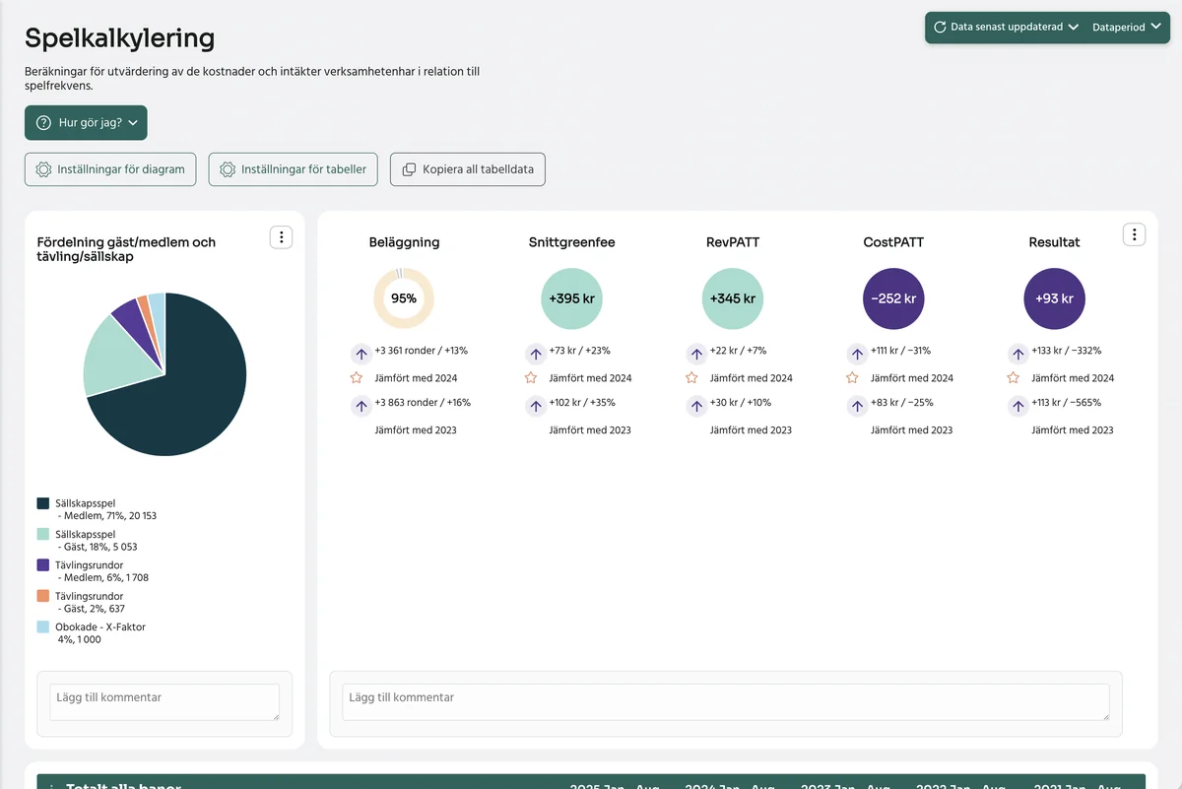Click the comment field below KPI panel
The image size is (1182, 789).
(x=726, y=703)
